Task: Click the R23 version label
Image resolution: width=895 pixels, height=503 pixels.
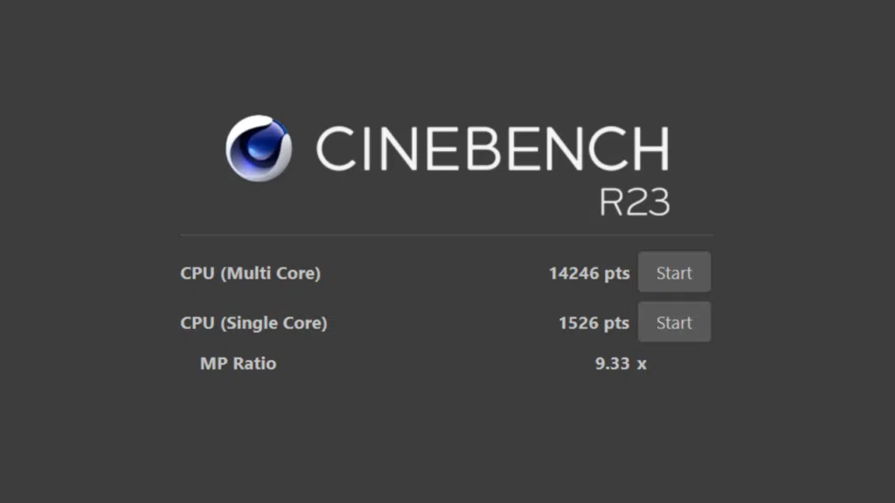Action: [x=635, y=202]
